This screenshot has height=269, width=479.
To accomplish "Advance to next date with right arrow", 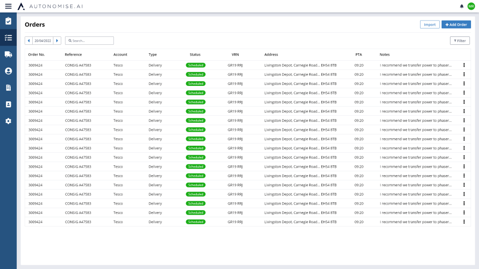I will (x=57, y=41).
